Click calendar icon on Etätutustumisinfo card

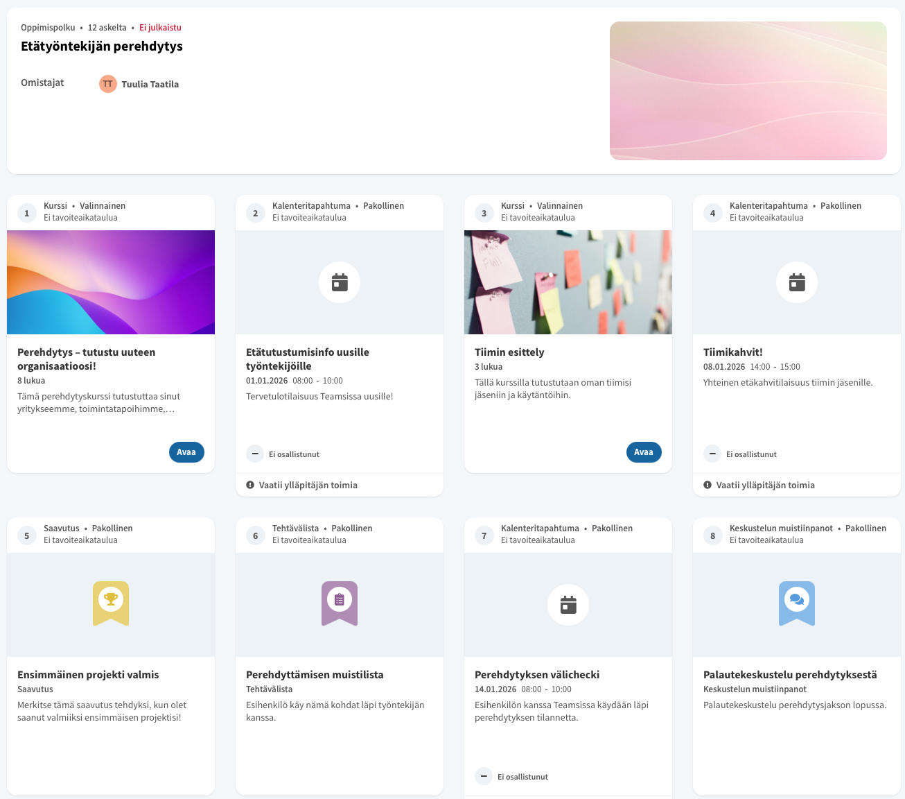(x=340, y=282)
